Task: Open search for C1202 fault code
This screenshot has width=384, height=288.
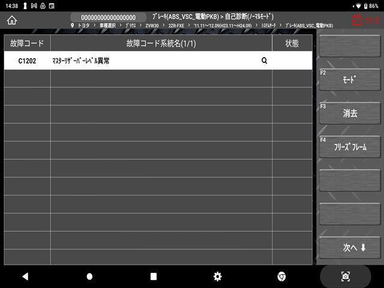Action: click(264, 61)
